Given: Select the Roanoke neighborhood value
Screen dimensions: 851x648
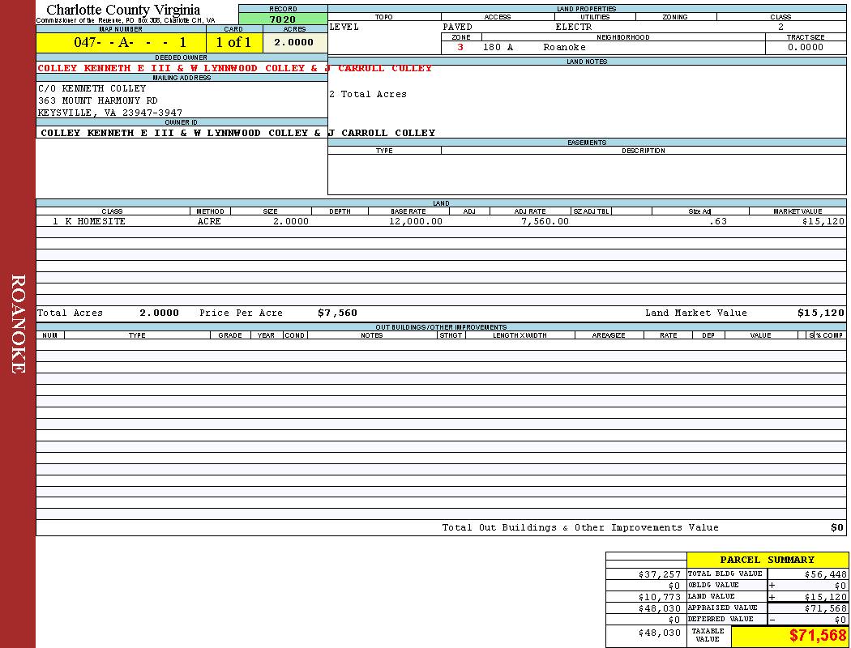Looking at the screenshot, I should [x=564, y=47].
